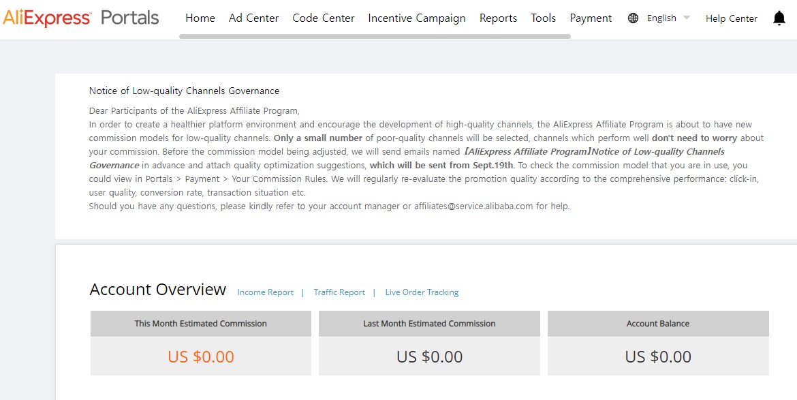Open the Home menu item
The image size is (797, 400).
click(x=200, y=18)
